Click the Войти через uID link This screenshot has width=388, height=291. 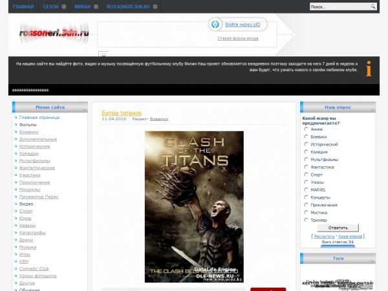click(x=242, y=25)
